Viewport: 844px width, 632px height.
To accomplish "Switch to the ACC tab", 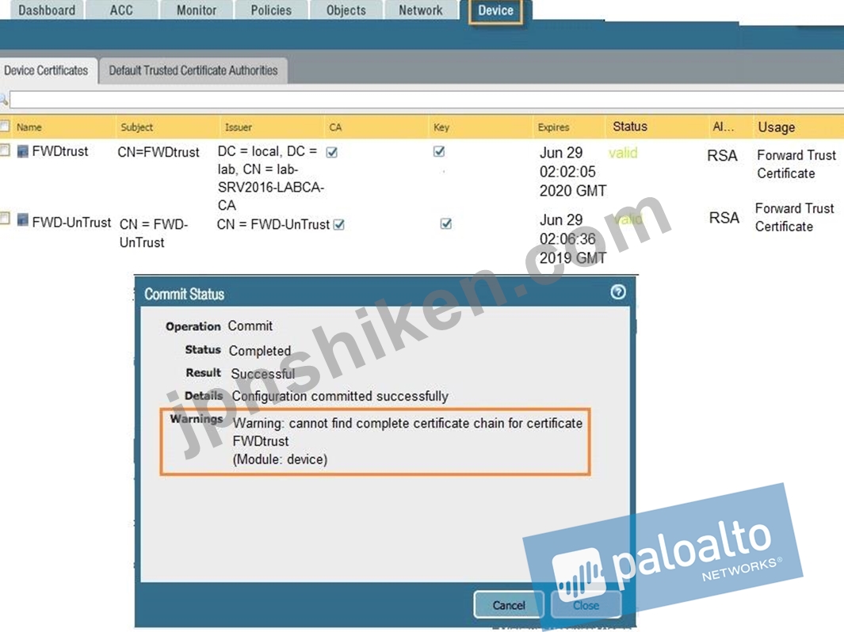I will tap(122, 10).
